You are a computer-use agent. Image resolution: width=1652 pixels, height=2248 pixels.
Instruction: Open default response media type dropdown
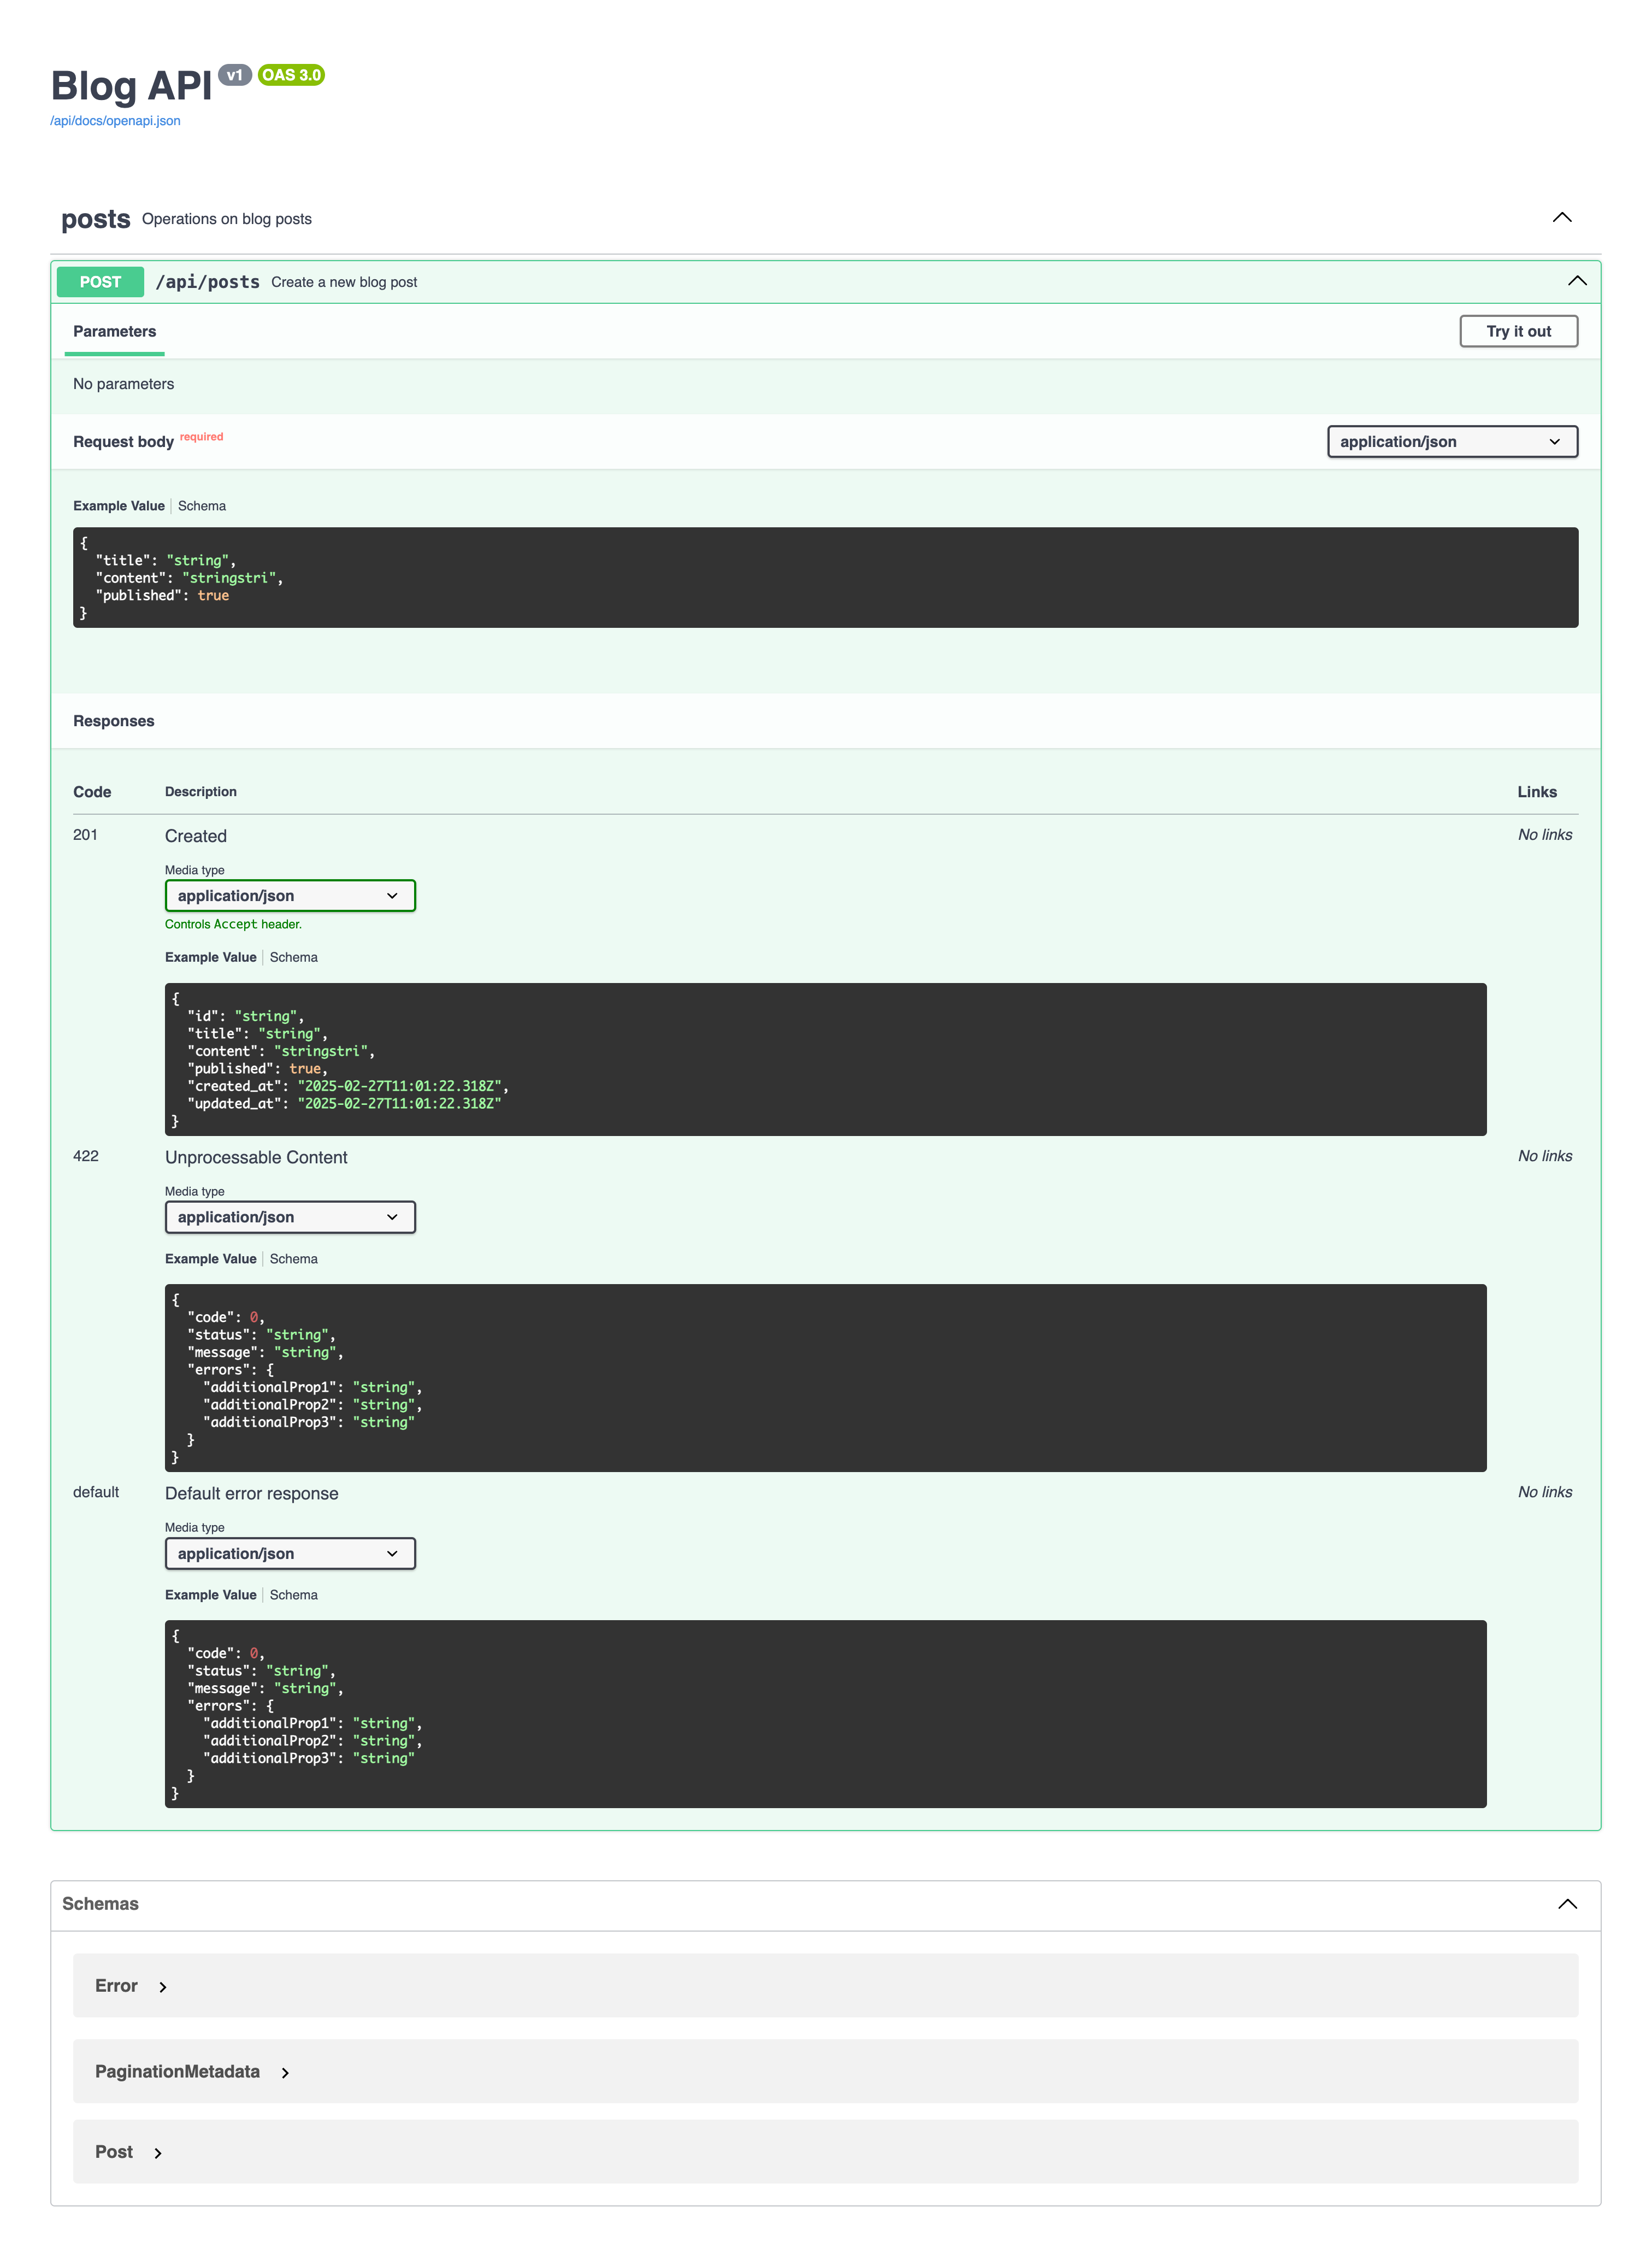pyautogui.click(x=289, y=1553)
